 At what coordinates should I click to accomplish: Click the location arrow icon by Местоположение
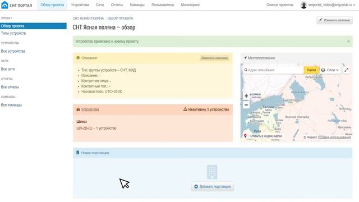click(x=246, y=58)
